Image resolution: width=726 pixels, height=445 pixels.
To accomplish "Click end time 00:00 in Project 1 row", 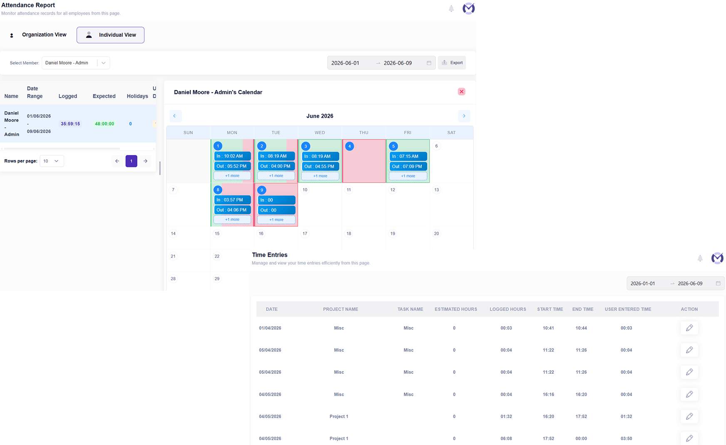I will (581, 438).
